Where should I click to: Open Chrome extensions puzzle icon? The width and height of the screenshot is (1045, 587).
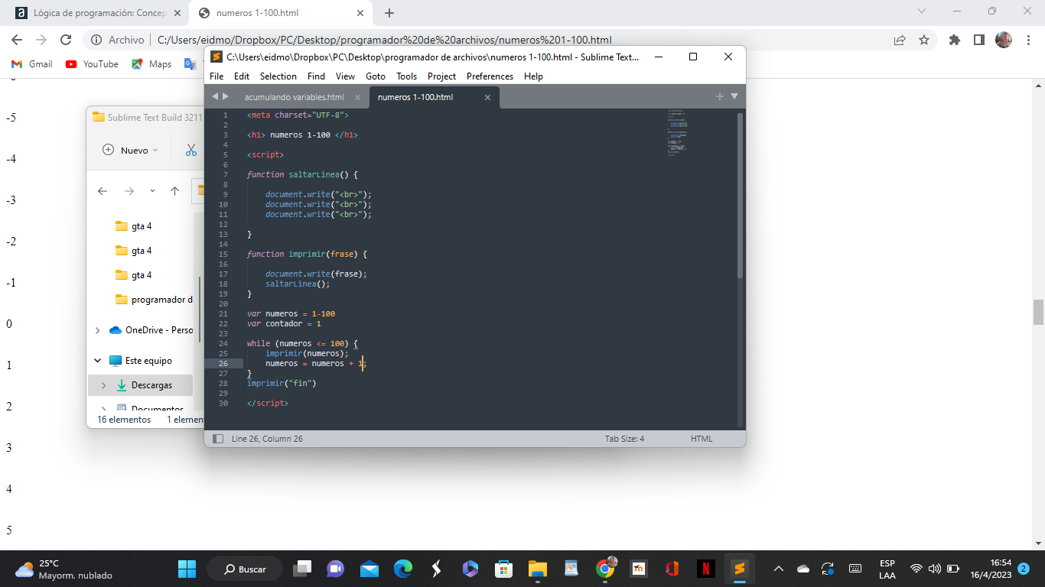click(954, 40)
